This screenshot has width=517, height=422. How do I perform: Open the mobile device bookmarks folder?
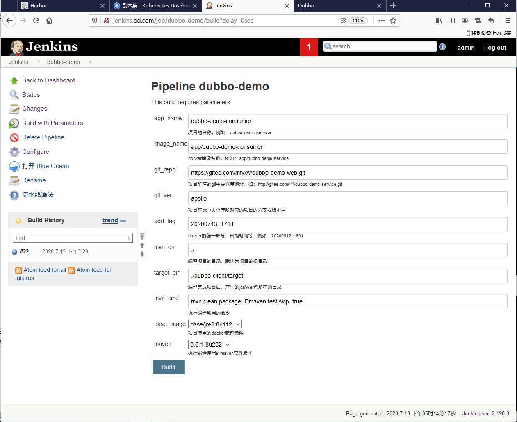coord(488,33)
